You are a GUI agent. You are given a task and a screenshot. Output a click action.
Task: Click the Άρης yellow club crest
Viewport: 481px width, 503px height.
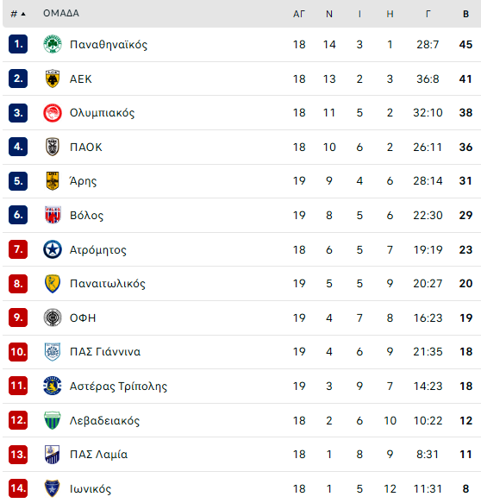[53, 181]
